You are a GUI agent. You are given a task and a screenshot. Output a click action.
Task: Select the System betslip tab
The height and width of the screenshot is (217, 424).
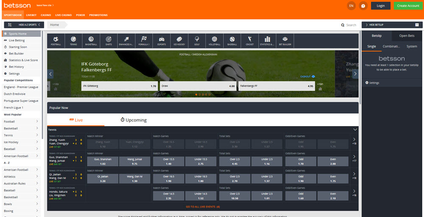click(412, 46)
